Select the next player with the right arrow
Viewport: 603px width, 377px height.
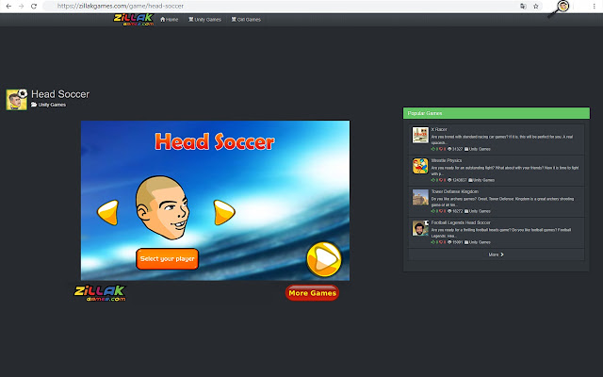(x=224, y=212)
